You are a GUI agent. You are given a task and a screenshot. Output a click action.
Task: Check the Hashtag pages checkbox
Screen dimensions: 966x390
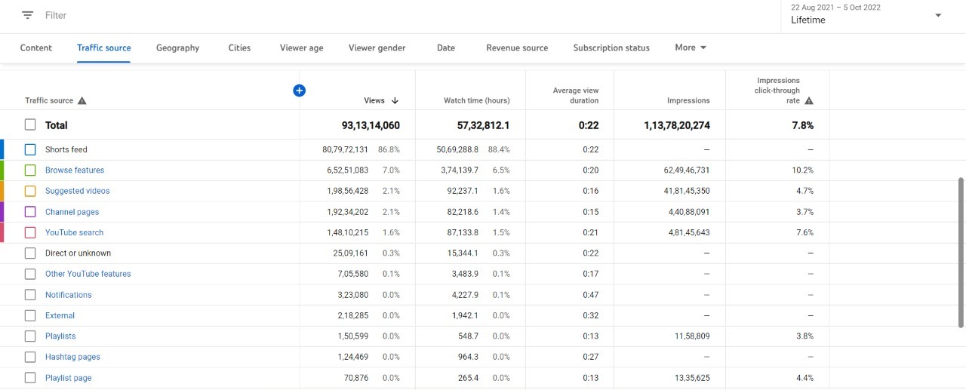click(x=30, y=357)
